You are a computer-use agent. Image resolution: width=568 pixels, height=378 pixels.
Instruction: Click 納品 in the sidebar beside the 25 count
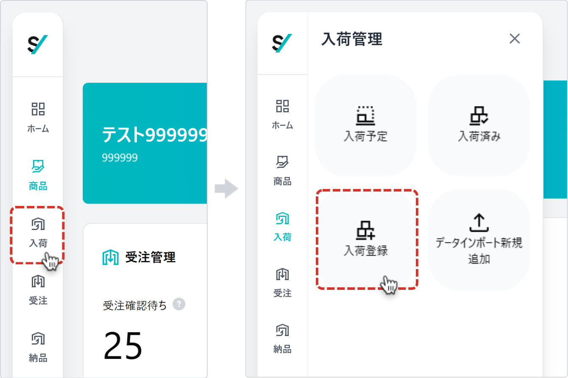(x=38, y=347)
